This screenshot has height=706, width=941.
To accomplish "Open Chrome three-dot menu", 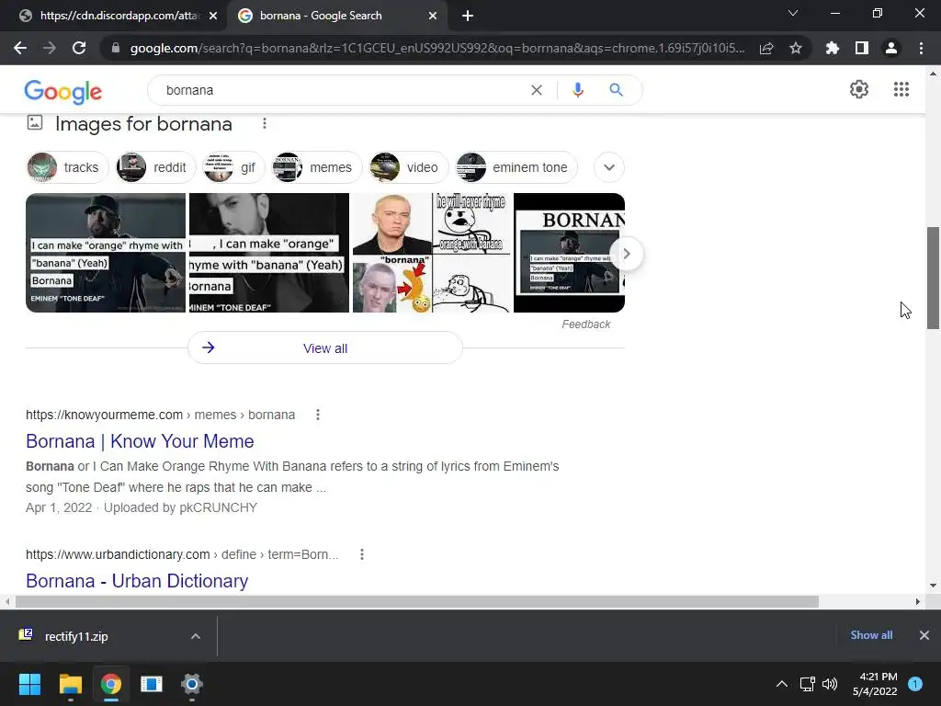I will (x=921, y=48).
